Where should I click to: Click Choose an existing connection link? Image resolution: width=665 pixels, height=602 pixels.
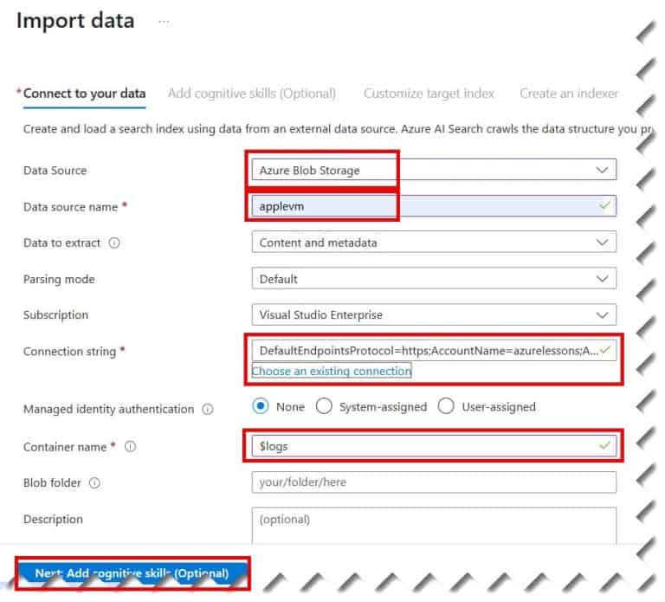[332, 371]
